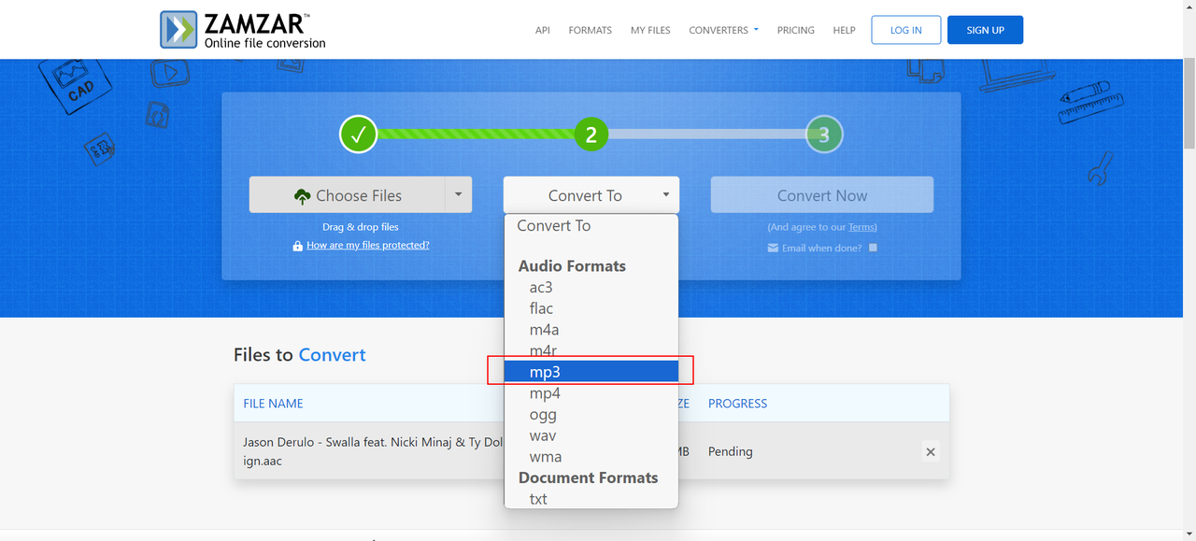Click the Zamzar logo
Viewport: 1196px width, 541px height.
pos(243,30)
